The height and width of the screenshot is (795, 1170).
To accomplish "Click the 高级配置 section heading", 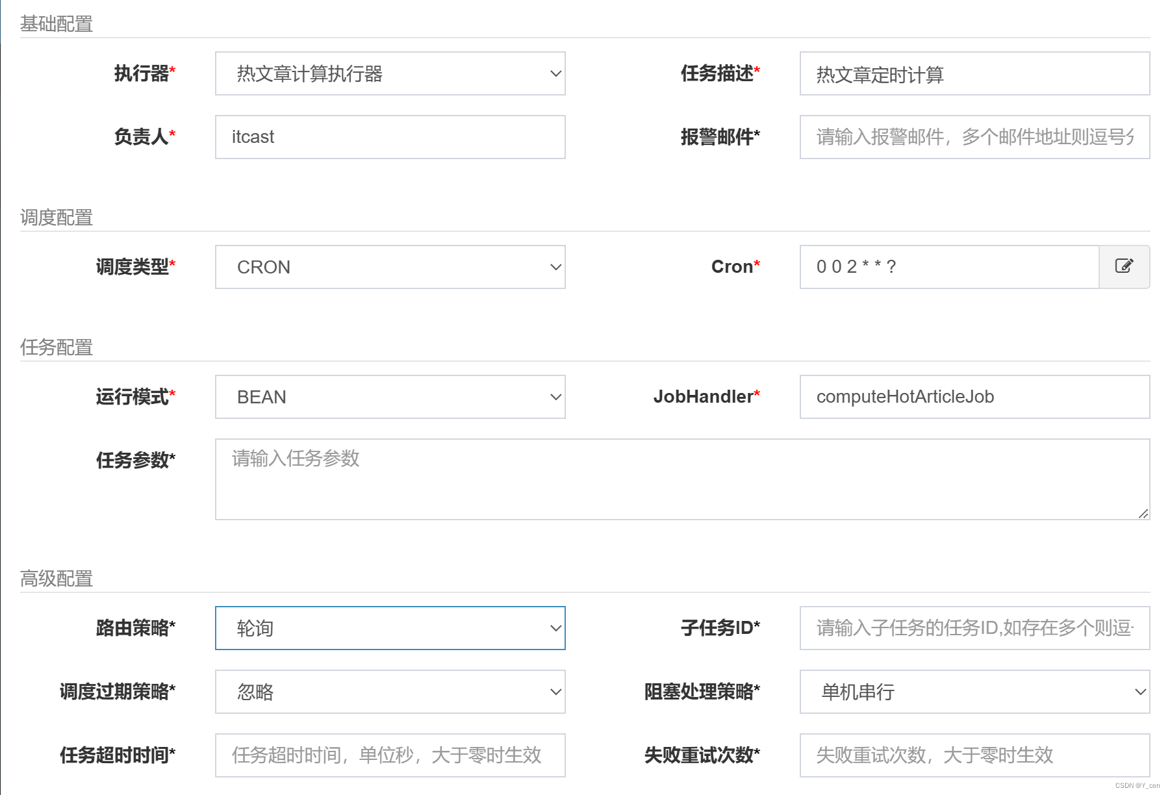I will point(57,579).
